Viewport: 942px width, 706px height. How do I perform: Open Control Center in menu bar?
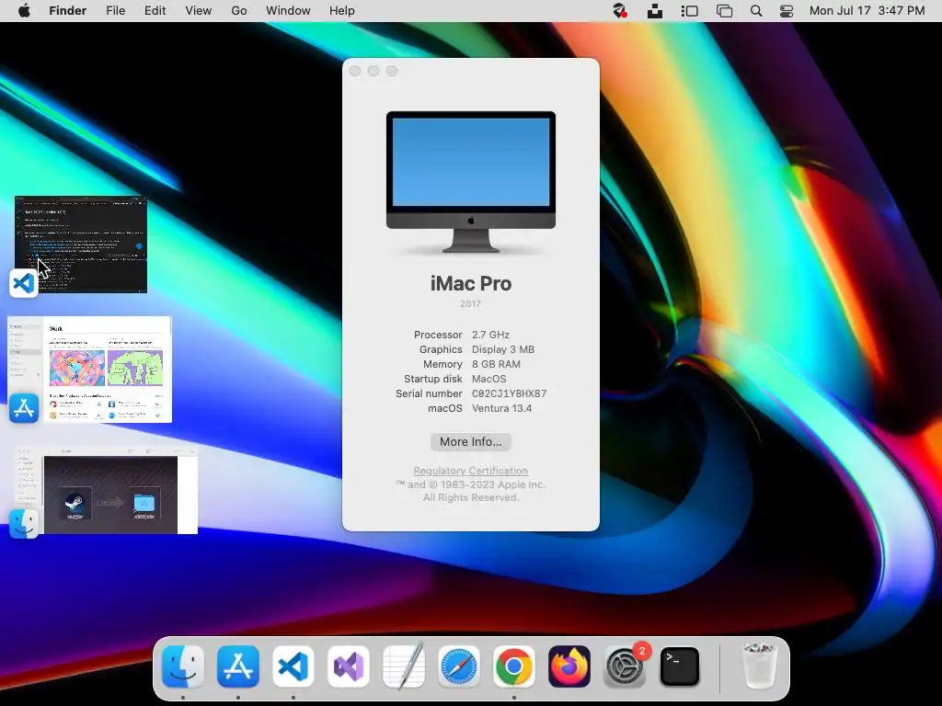click(787, 11)
